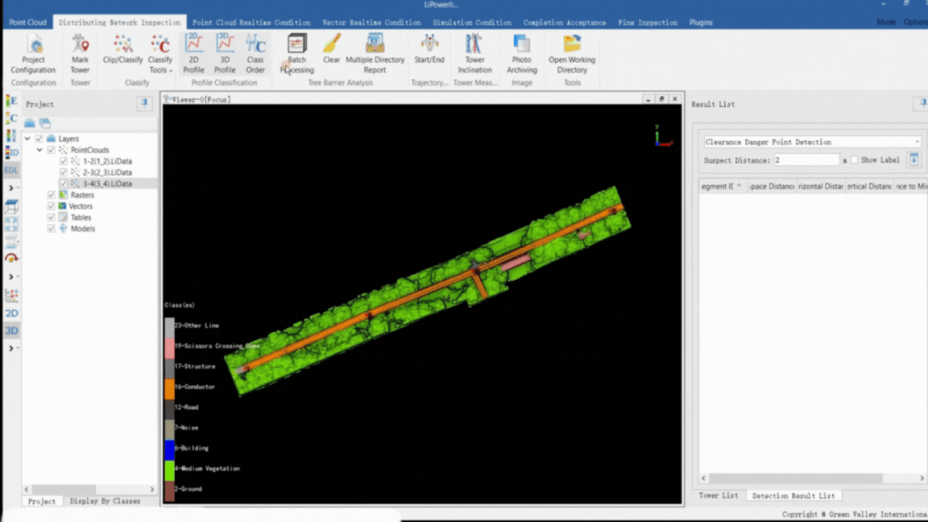
Task: Launch Batch Processing for tree barrier analysis
Action: pos(296,53)
